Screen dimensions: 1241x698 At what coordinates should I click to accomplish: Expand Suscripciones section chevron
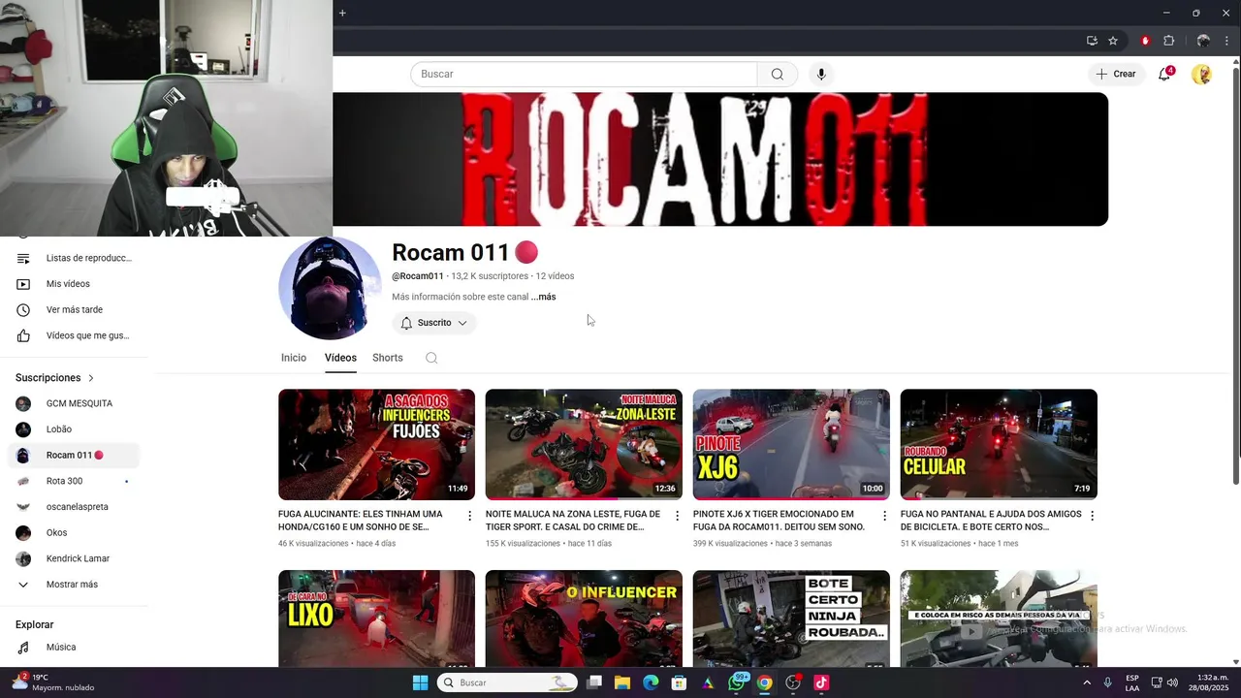click(91, 378)
